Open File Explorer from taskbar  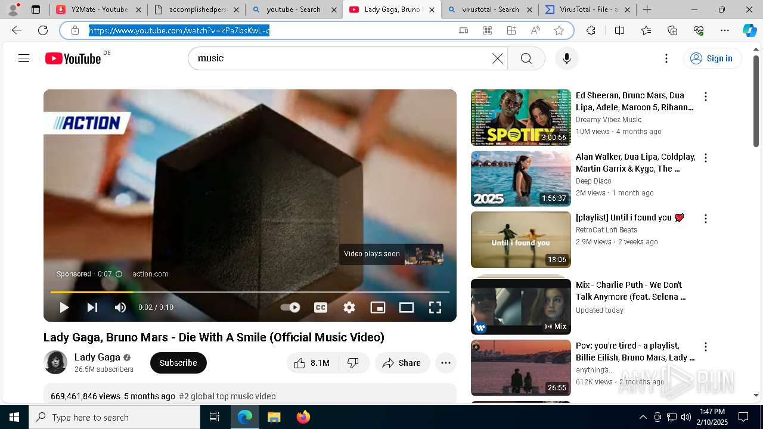pyautogui.click(x=274, y=417)
